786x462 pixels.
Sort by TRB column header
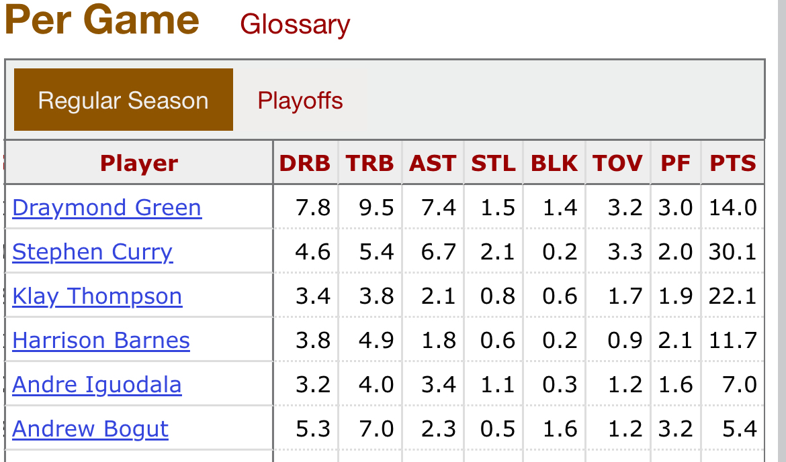point(369,163)
